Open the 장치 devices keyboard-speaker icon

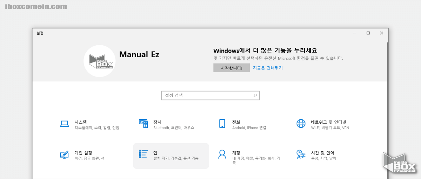(x=143, y=124)
